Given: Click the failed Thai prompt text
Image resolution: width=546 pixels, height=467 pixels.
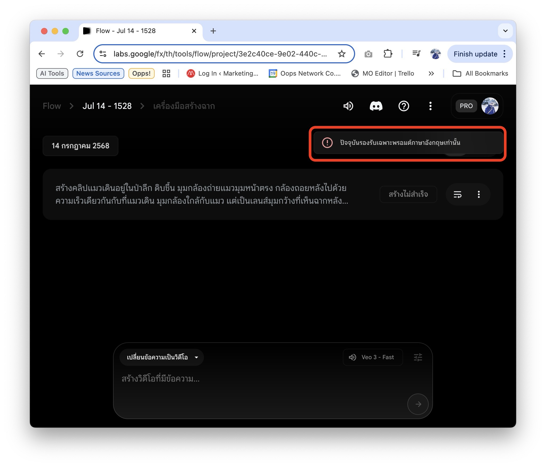Looking at the screenshot, I should [202, 194].
